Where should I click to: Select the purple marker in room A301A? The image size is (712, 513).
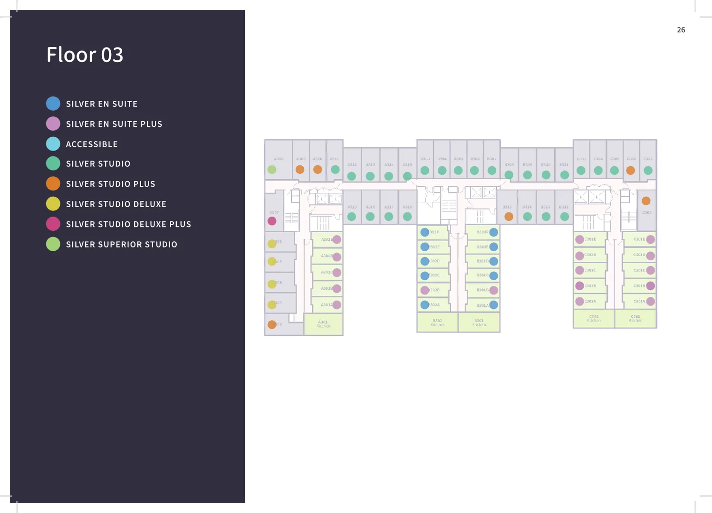337,305
